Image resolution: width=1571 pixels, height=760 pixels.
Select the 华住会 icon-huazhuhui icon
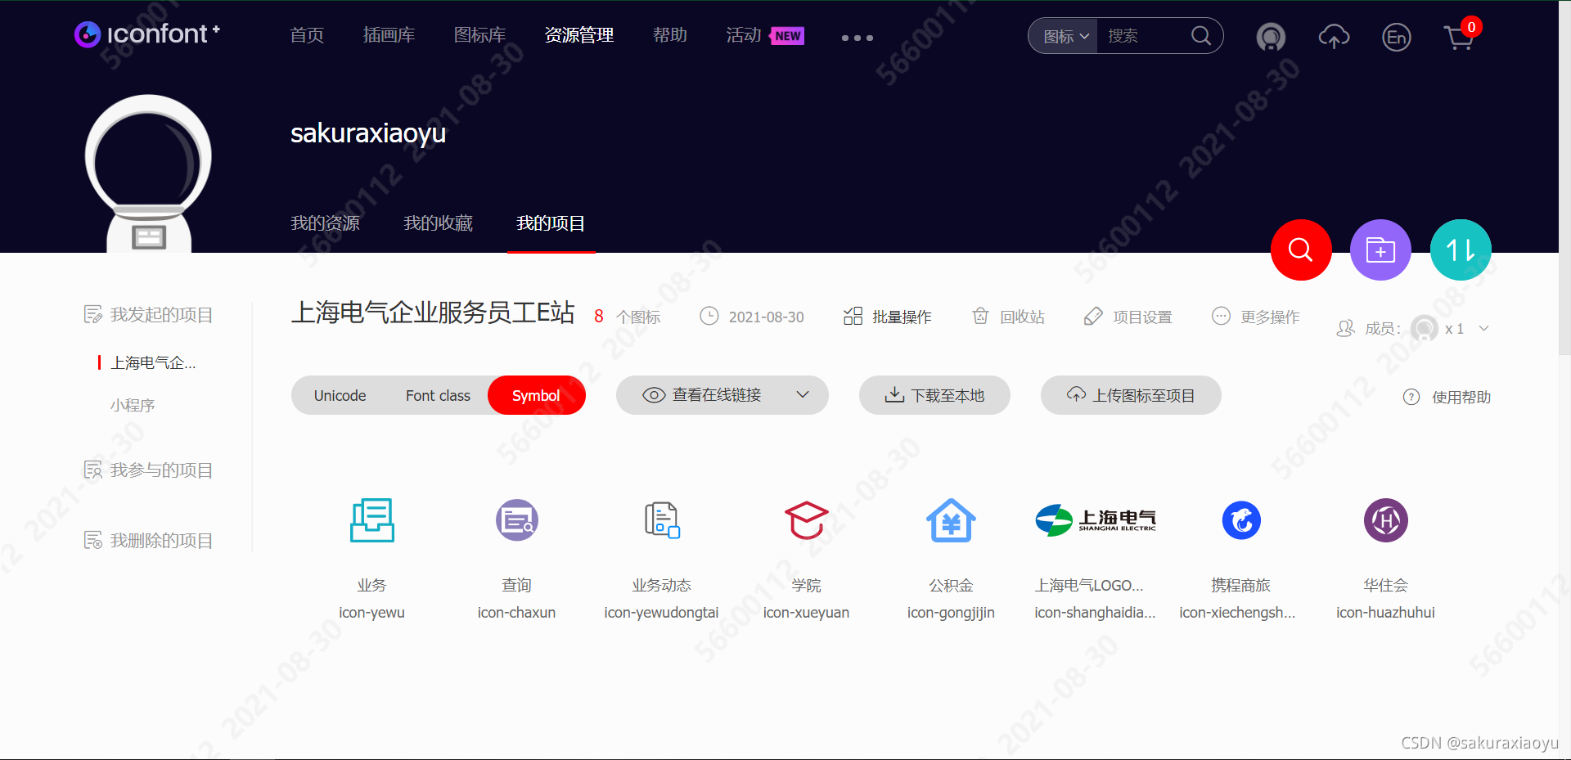click(x=1386, y=520)
